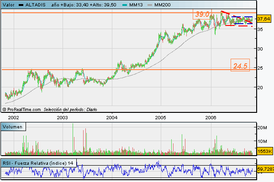This screenshot has width=274, height=182.
Task: Select the ALTADIS legend label
Action: 36,5
